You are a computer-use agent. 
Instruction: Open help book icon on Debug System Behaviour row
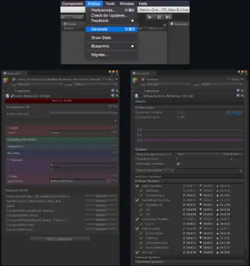pyautogui.click(x=238, y=95)
